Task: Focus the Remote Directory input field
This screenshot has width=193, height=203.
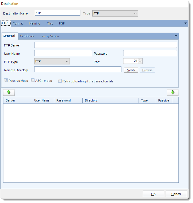Action: (78, 69)
